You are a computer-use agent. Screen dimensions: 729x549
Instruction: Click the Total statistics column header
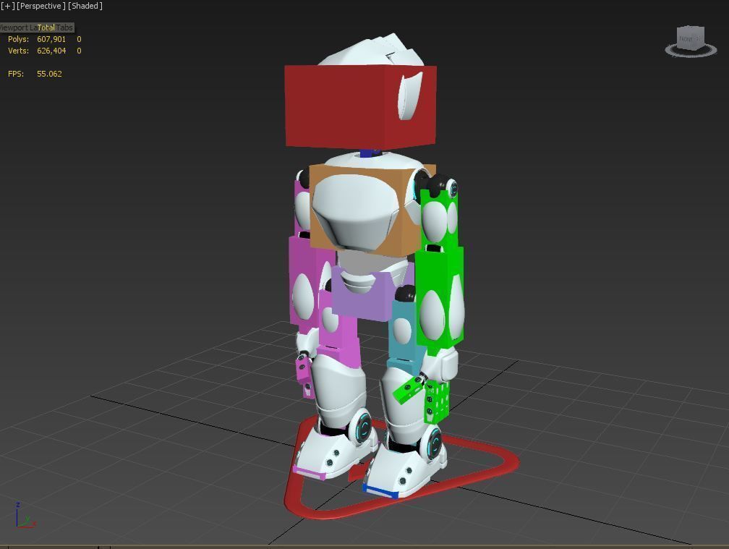click(46, 27)
